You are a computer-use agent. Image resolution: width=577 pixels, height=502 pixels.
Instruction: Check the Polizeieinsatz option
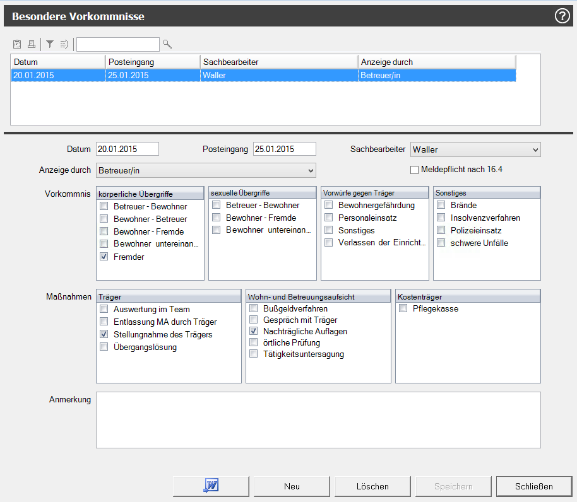click(x=441, y=230)
